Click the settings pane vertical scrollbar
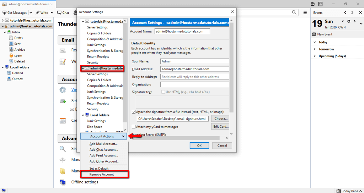This screenshot has width=364, height=193. (231, 67)
